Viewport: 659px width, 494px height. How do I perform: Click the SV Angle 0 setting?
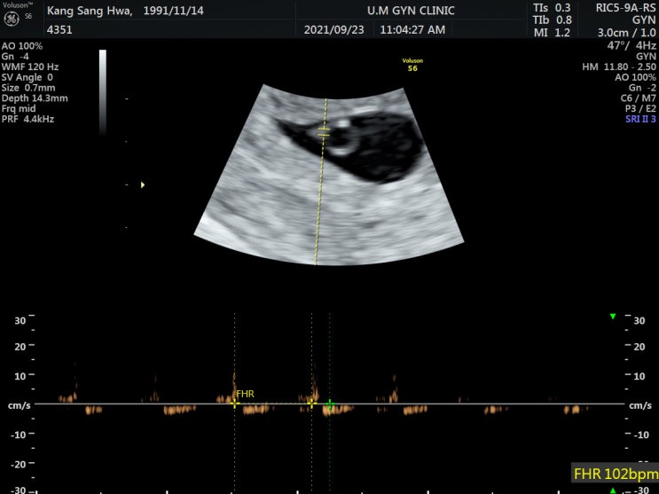(27, 77)
